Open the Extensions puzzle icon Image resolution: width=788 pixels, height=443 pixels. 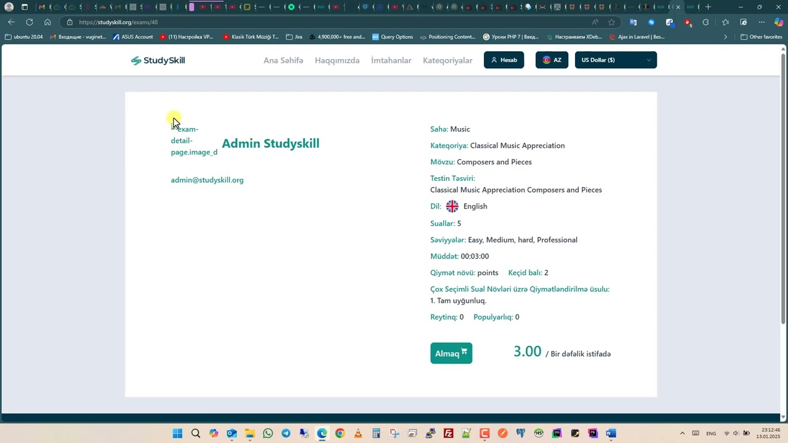(x=706, y=22)
